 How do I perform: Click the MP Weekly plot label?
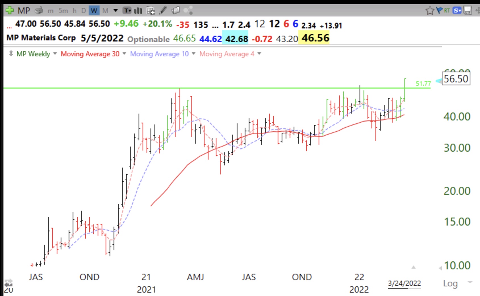point(33,54)
